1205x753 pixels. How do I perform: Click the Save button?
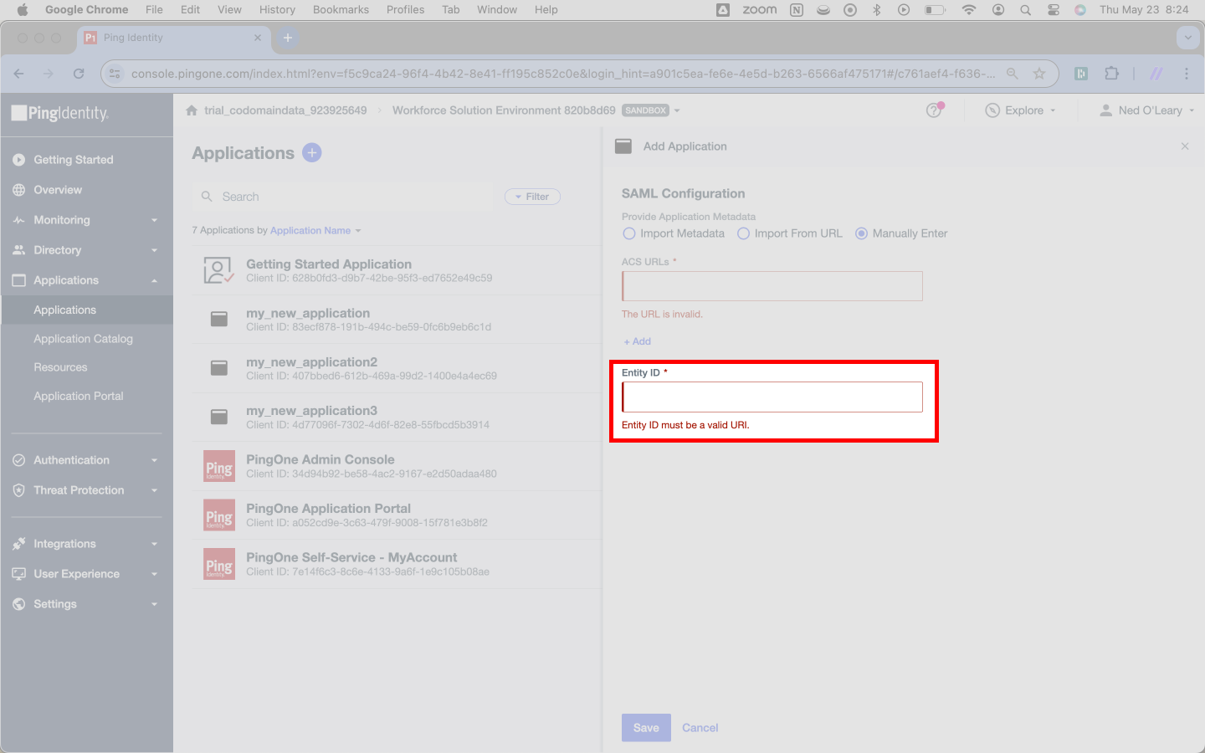(646, 728)
